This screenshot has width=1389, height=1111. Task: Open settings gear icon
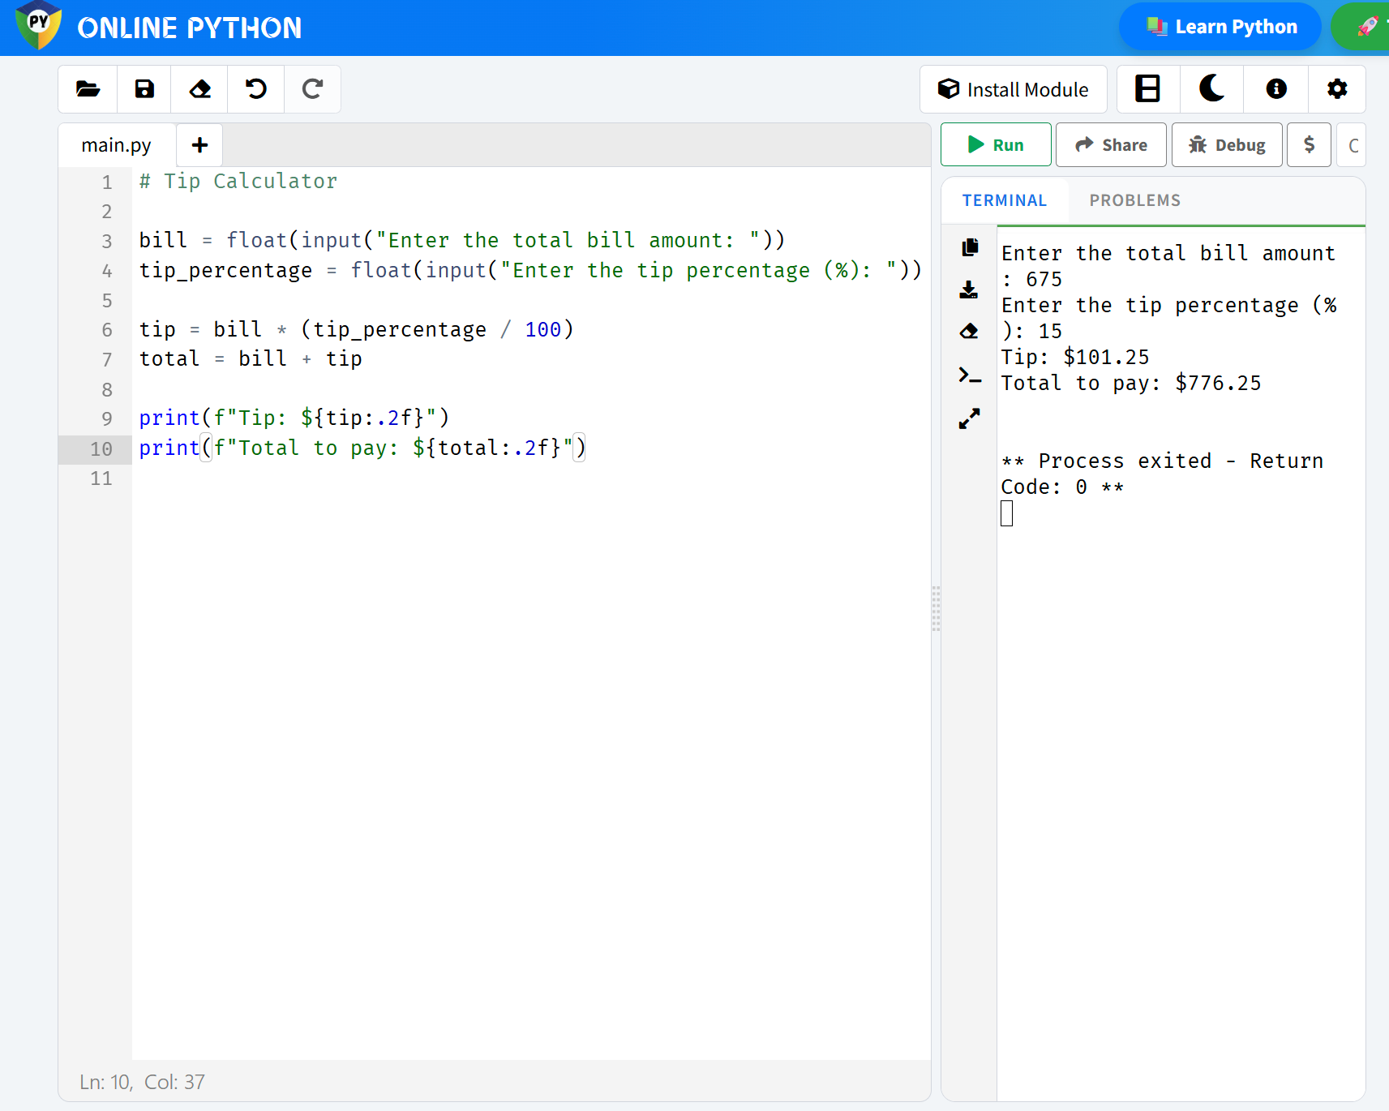(1337, 88)
